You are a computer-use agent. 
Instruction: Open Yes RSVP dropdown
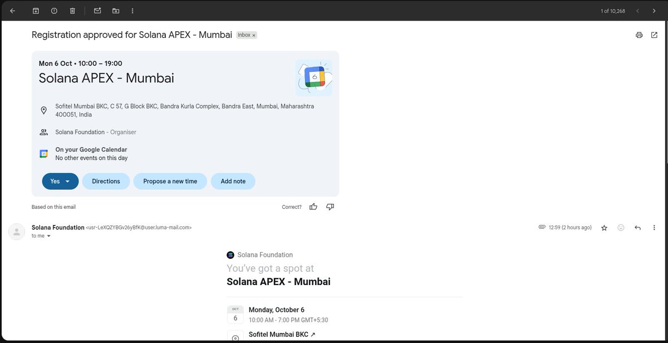click(x=60, y=181)
